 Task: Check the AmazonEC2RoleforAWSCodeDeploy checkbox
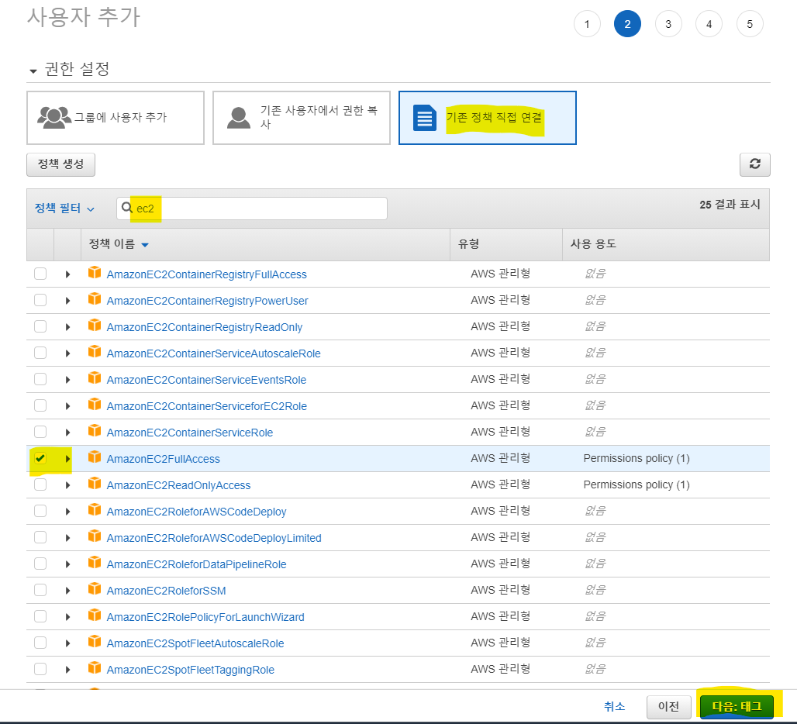(40, 511)
